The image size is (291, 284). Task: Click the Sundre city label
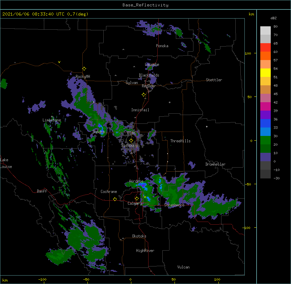[99, 132]
